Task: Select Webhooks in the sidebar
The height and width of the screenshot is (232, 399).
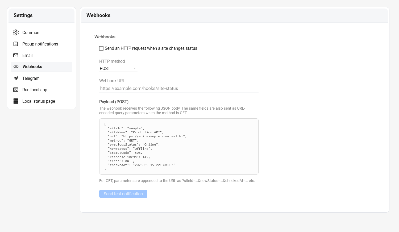Action: [x=41, y=67]
